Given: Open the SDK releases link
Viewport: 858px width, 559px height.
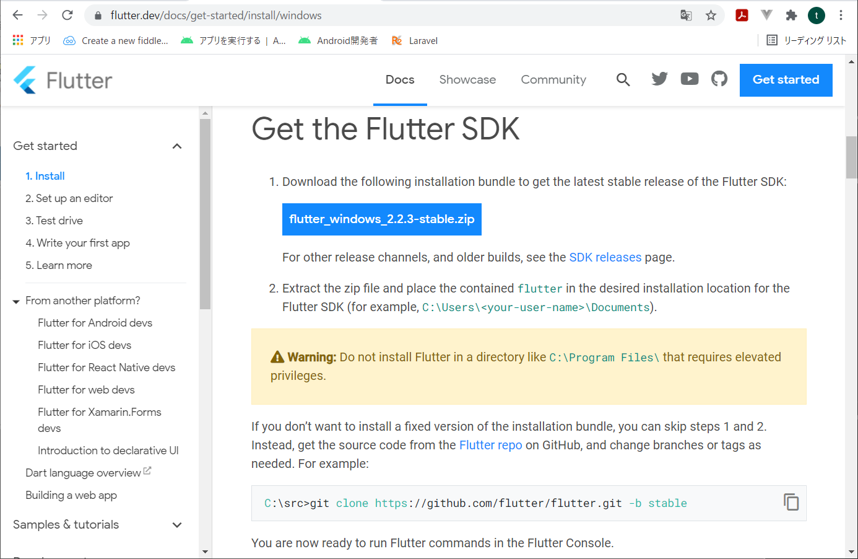Looking at the screenshot, I should 605,257.
